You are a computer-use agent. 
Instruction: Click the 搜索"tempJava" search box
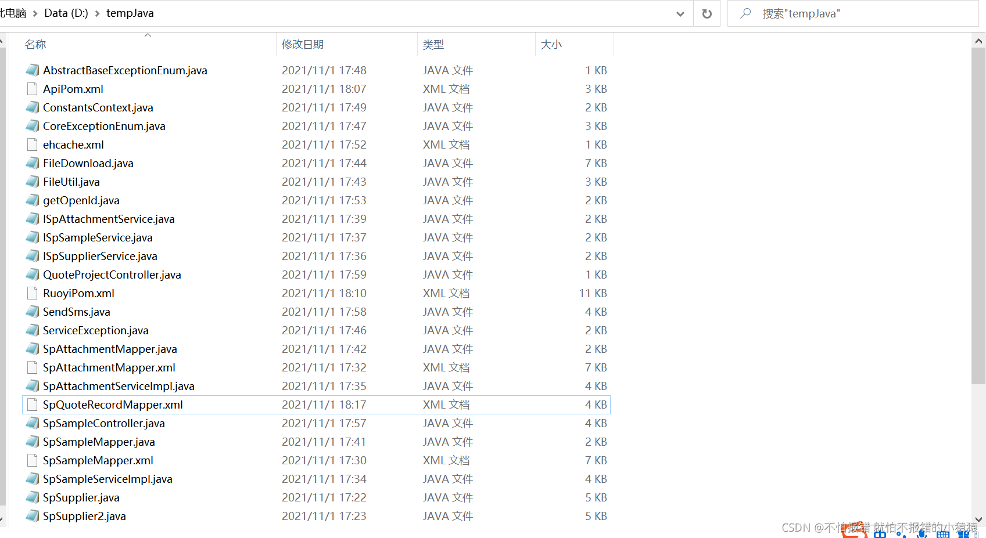coord(853,13)
